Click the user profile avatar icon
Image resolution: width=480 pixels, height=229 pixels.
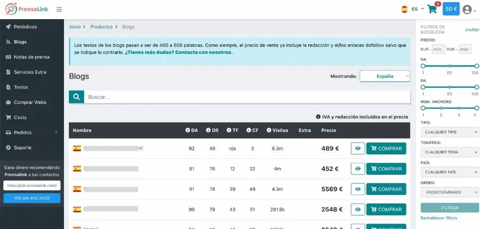pyautogui.click(x=468, y=9)
